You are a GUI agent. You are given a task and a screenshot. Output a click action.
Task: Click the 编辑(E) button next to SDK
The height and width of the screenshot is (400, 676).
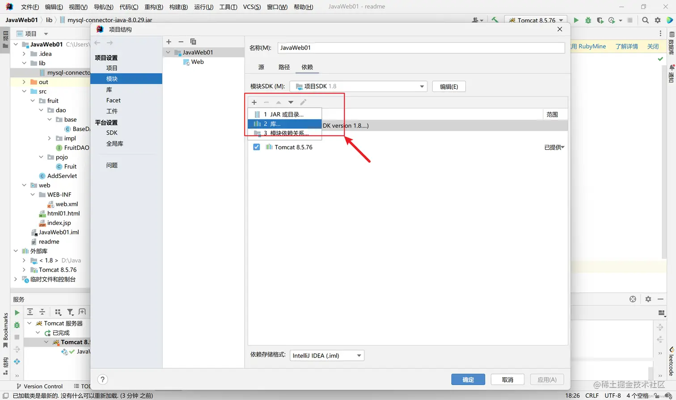tap(449, 86)
